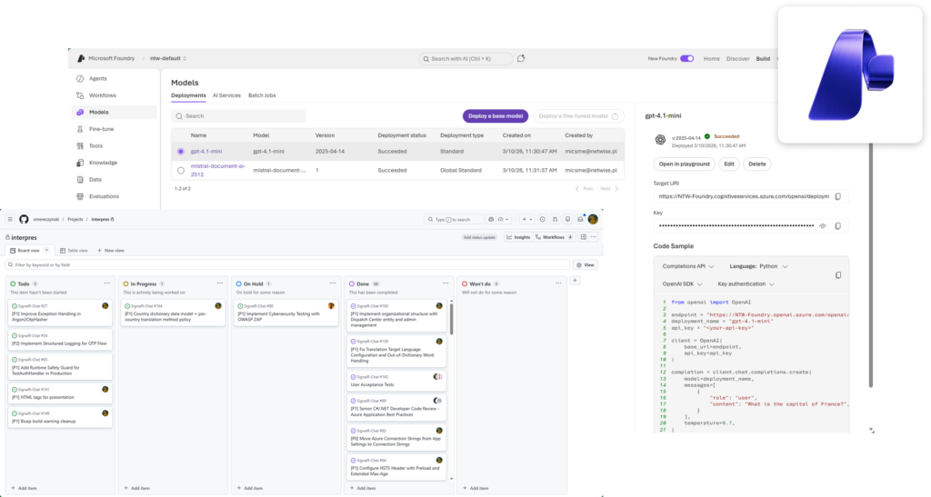Expand the Key authentication dropdown
This screenshot has width=931, height=497.
pos(746,284)
